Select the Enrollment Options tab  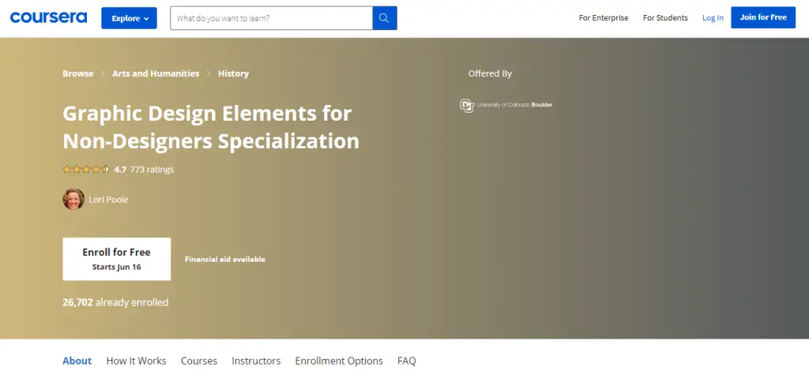pyautogui.click(x=339, y=361)
